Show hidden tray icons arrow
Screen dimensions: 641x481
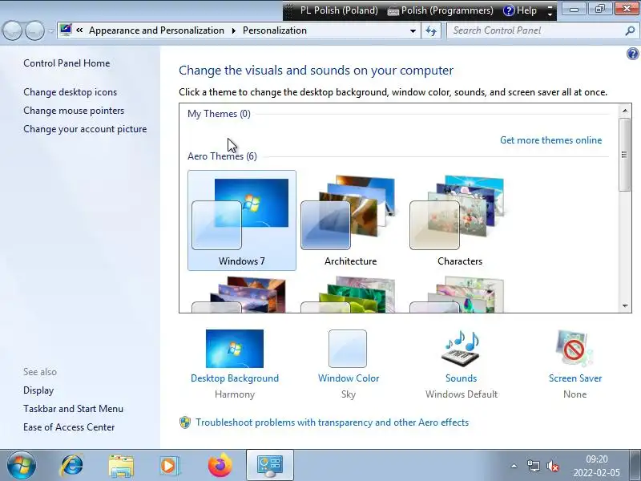[x=514, y=466]
